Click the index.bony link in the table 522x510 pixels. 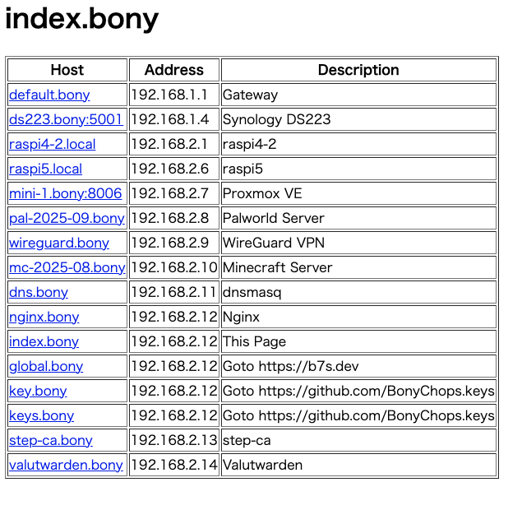point(44,341)
